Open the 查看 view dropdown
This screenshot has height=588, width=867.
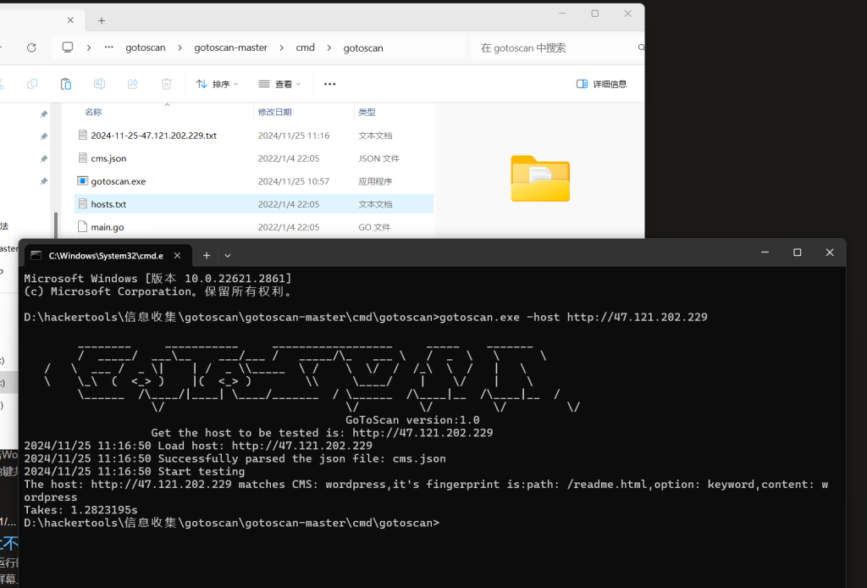tap(279, 84)
